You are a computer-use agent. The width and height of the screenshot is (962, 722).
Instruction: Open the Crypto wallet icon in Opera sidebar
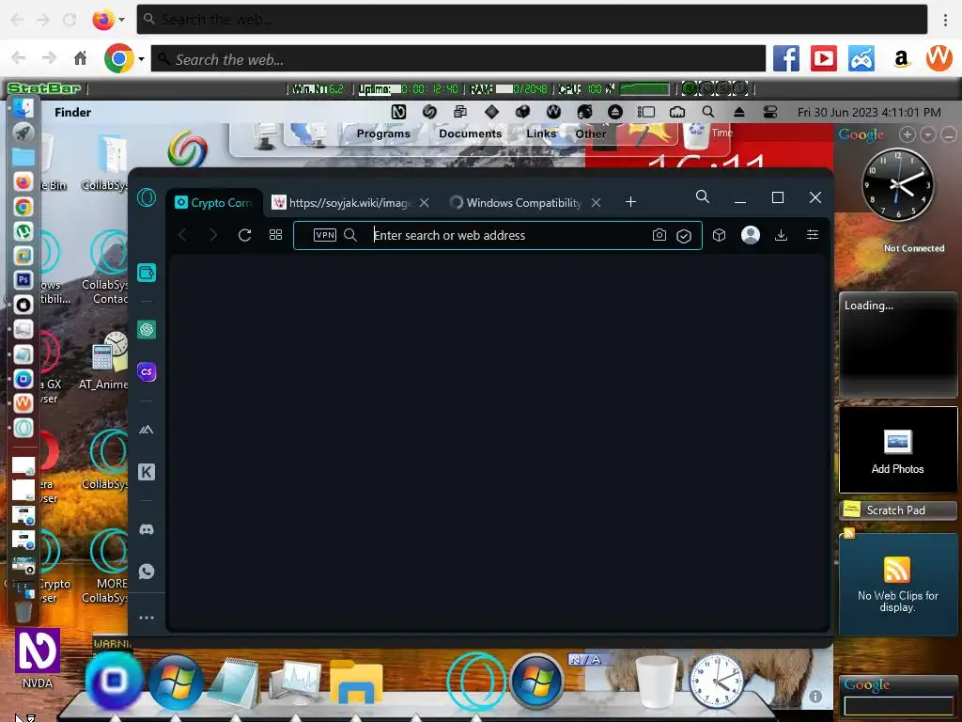146,273
